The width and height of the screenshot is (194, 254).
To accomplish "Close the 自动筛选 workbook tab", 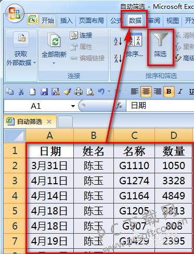I will point(49,122).
